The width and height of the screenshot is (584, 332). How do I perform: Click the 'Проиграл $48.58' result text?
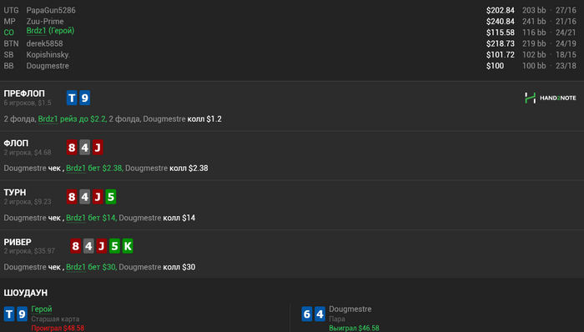click(58, 329)
